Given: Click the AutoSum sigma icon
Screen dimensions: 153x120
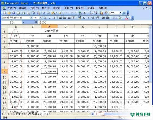Looking at the screenshot, I should 84,13.
